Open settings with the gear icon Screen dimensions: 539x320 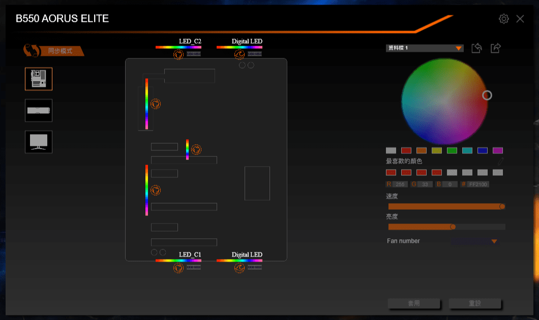[503, 18]
